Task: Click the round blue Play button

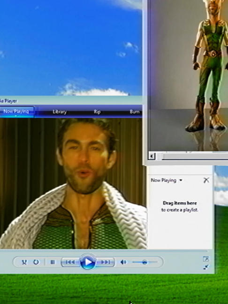Action: [x=88, y=262]
